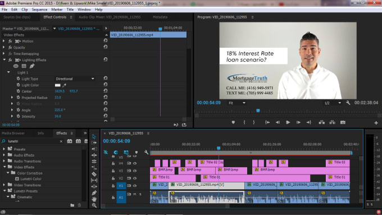Image resolution: width=382 pixels, height=215 pixels.
Task: Switch to the Metadata tab
Action: pos(160,17)
